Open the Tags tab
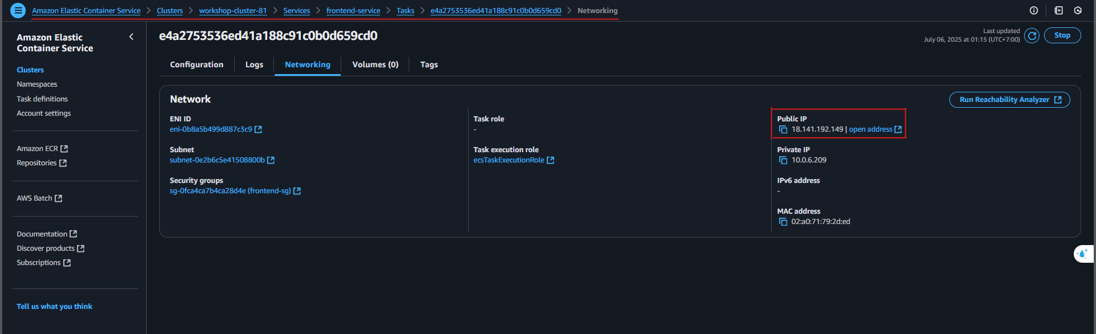 coord(429,65)
